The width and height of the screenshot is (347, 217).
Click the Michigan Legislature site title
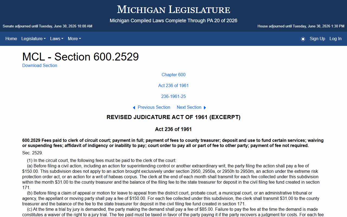pos(173,9)
